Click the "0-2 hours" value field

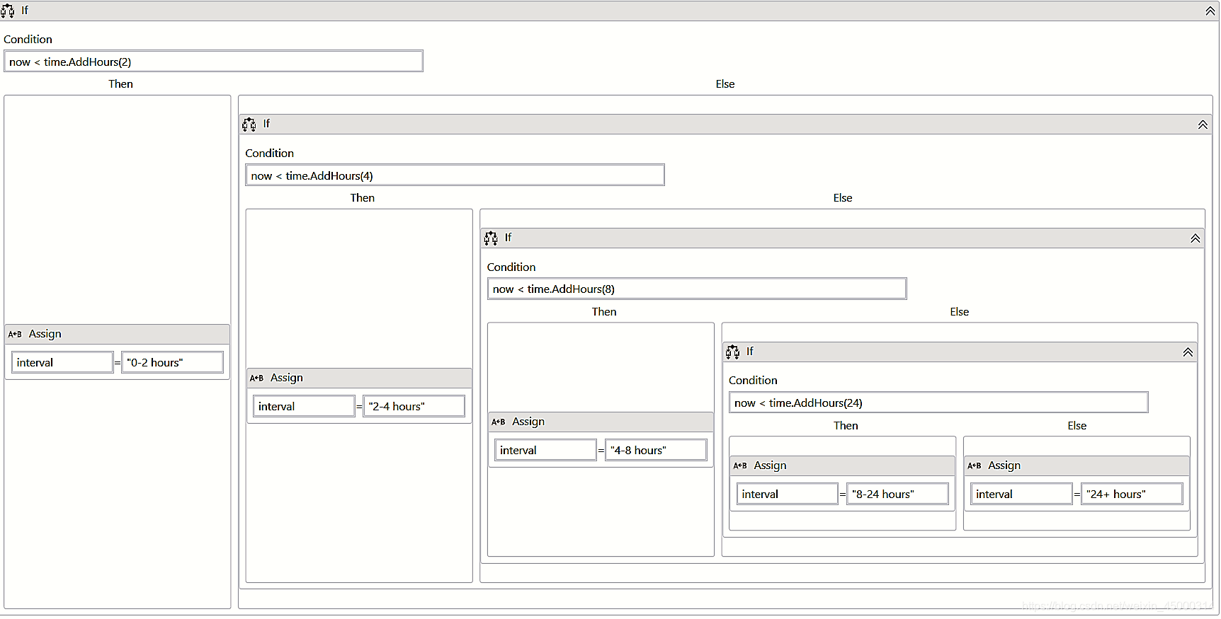173,362
